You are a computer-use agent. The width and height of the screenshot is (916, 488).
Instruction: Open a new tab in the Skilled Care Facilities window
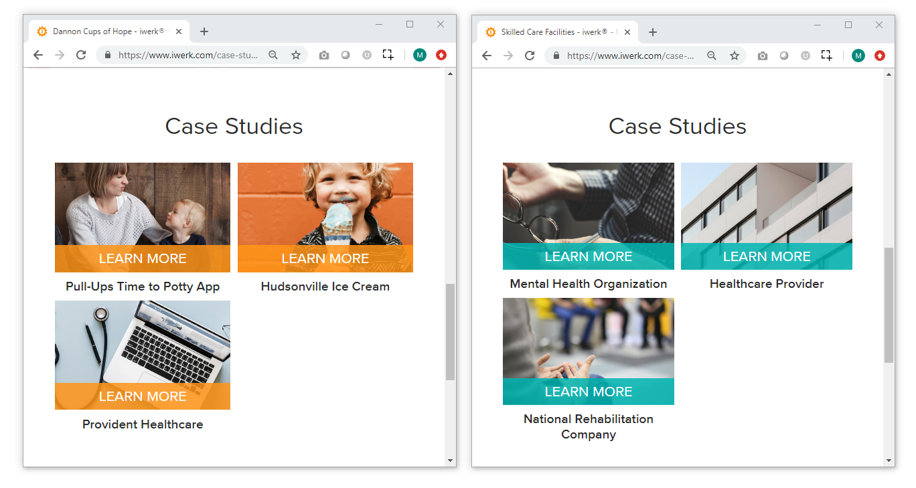click(x=653, y=31)
